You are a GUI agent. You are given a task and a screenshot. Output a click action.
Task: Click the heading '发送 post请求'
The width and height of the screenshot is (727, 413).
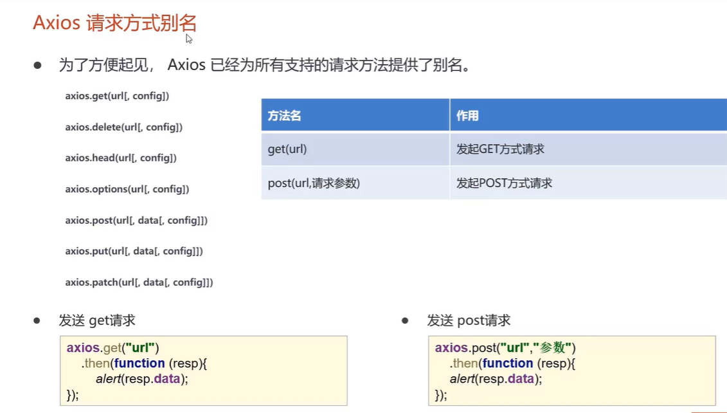tap(469, 320)
